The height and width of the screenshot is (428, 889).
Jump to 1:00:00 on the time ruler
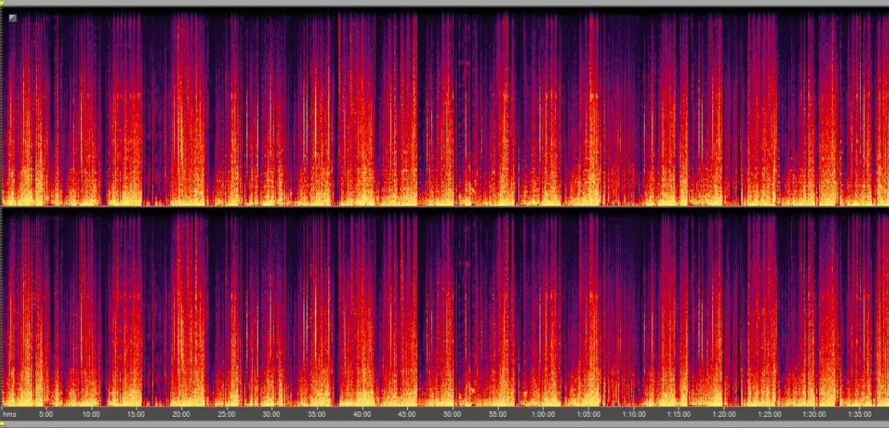(x=543, y=414)
